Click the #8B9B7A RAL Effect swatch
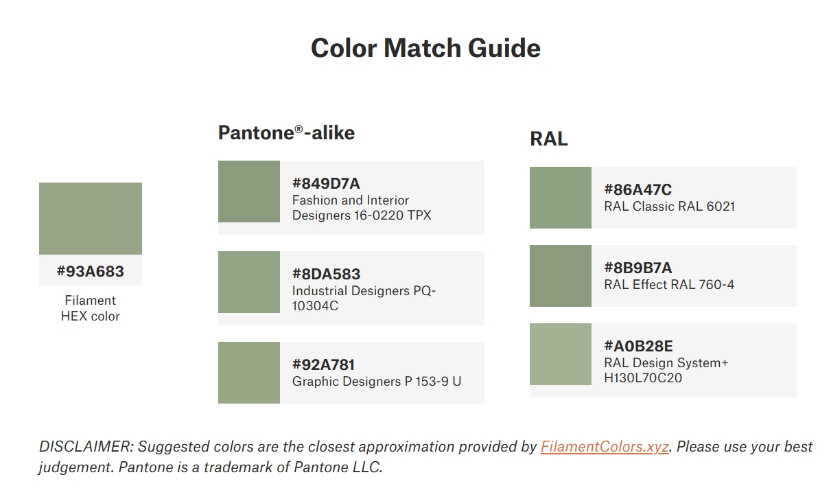Viewport: 831px width, 488px height. click(x=561, y=276)
